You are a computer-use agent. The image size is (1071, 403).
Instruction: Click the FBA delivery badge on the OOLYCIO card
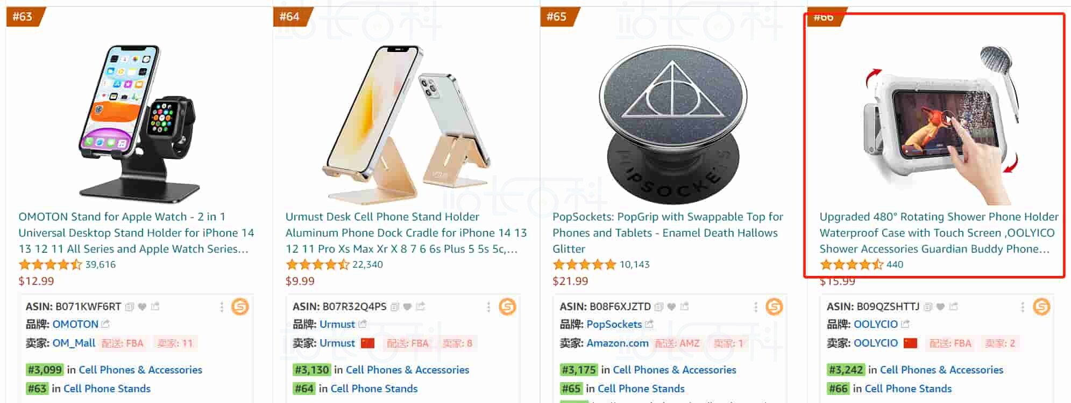[951, 343]
